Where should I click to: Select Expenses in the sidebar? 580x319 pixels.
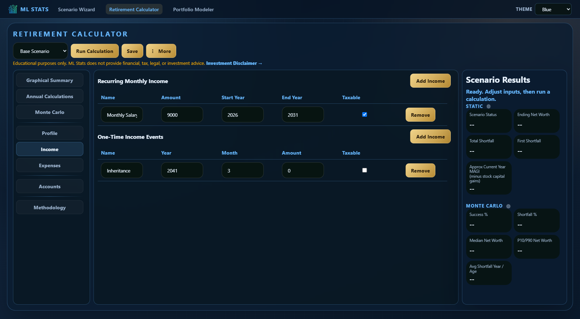[50, 165]
